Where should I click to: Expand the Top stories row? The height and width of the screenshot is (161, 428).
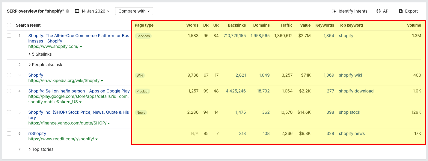point(41,149)
